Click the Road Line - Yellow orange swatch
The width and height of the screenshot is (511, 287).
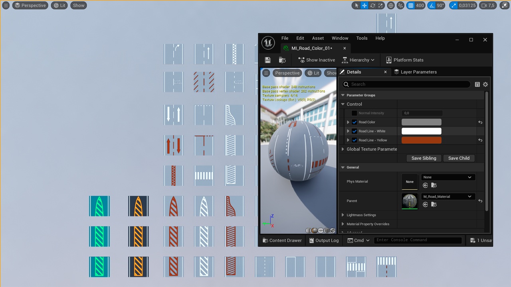[x=421, y=140]
